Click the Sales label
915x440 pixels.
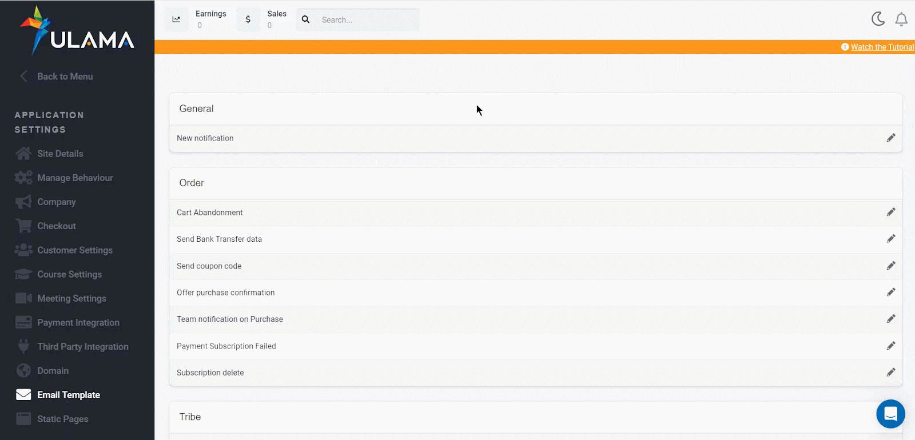(277, 14)
